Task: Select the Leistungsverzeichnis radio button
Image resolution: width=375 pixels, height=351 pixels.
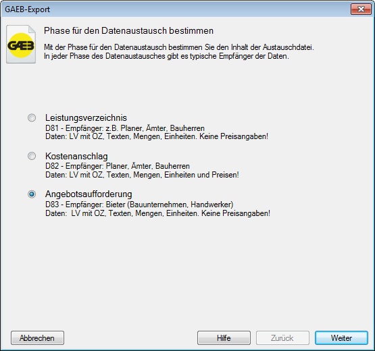Action: [x=32, y=118]
